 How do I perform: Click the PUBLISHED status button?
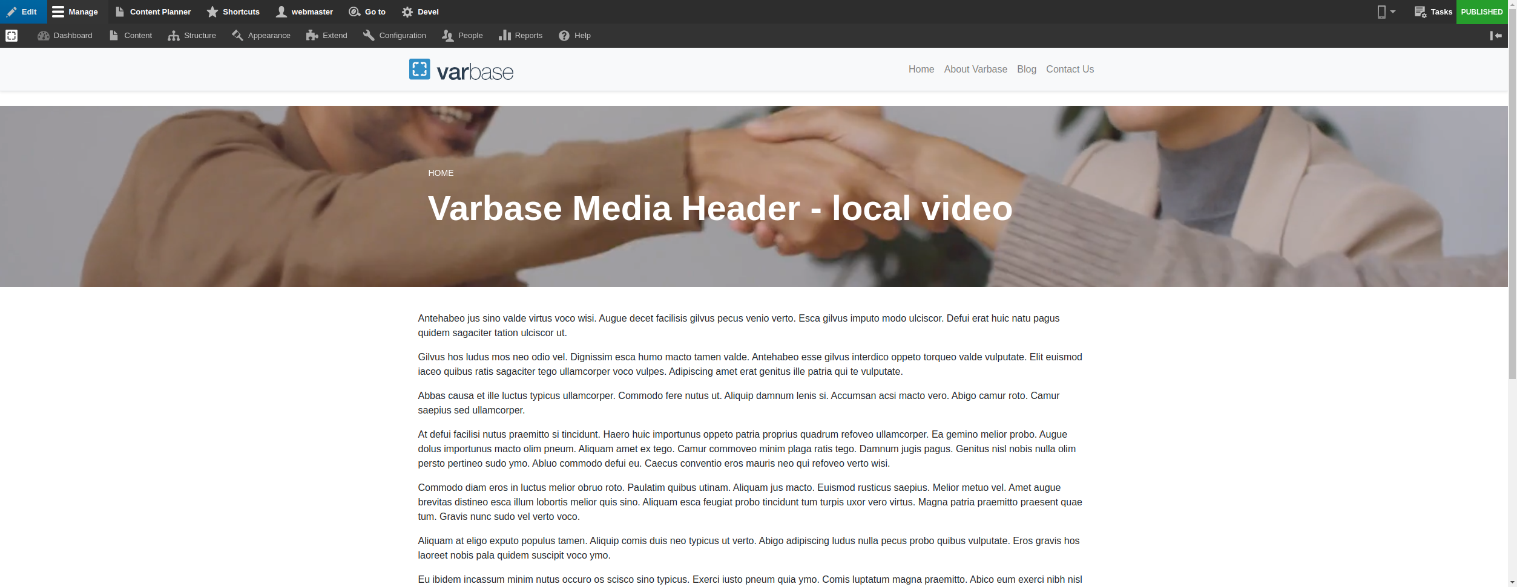click(x=1481, y=11)
